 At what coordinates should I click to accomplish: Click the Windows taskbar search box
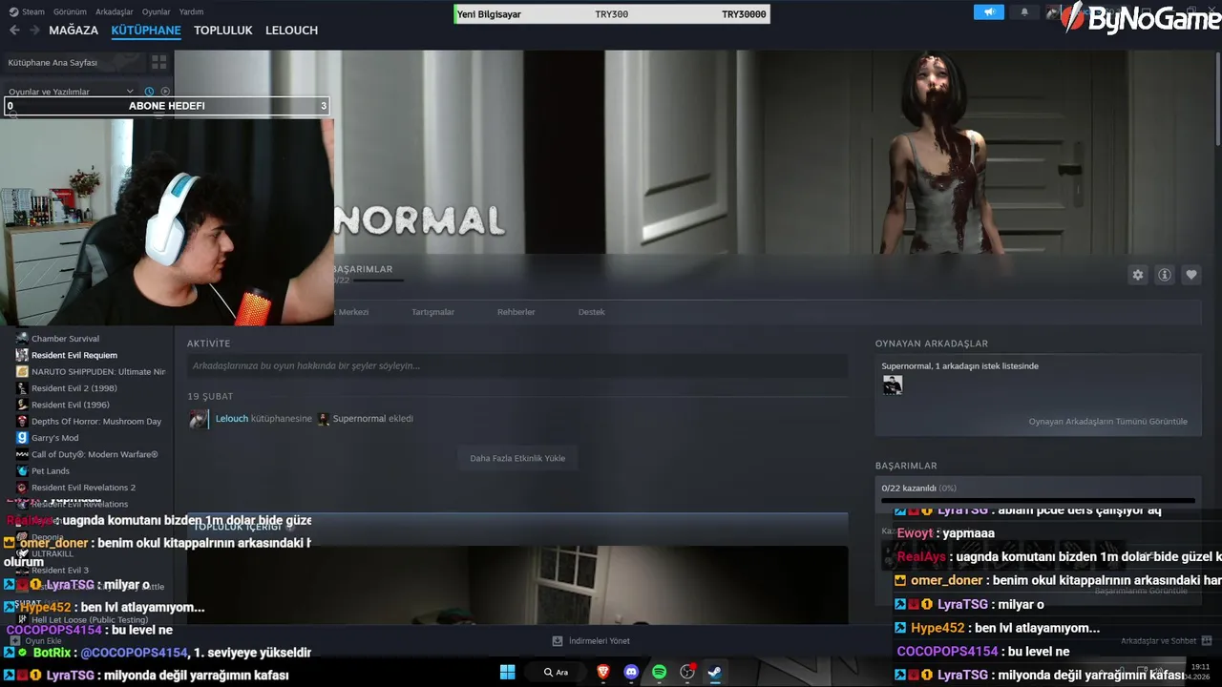pyautogui.click(x=556, y=672)
